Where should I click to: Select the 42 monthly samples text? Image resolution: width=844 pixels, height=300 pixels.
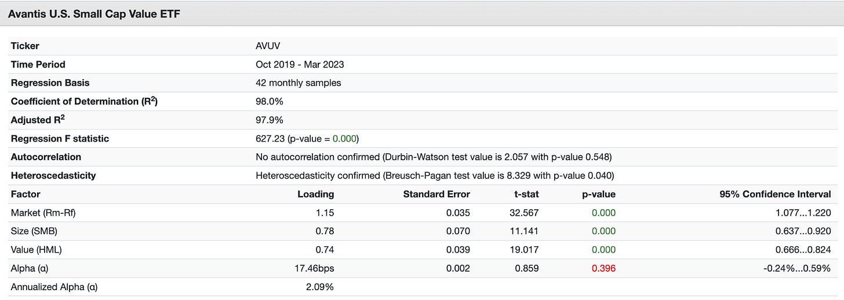299,83
